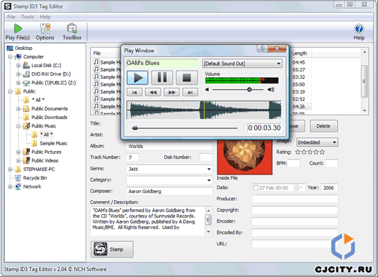Open the Category dropdown

tap(209, 180)
